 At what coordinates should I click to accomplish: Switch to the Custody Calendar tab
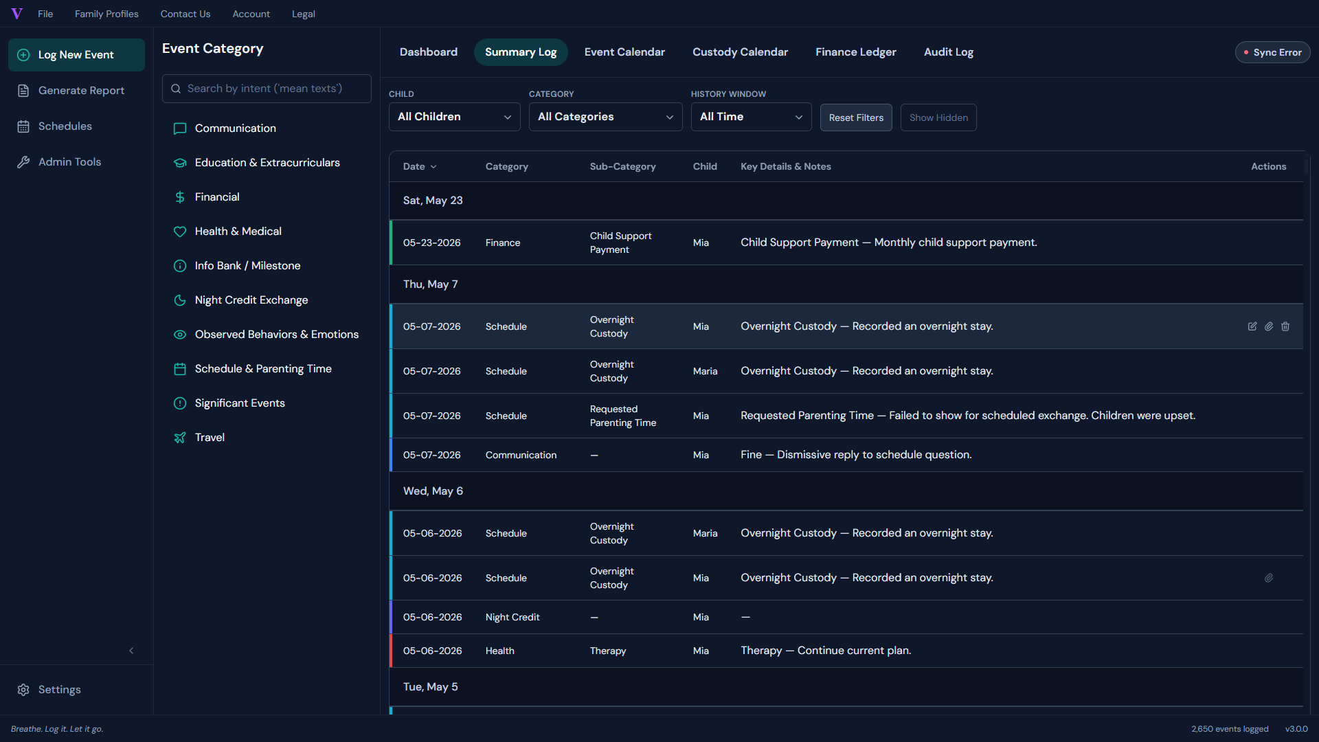[x=740, y=52]
